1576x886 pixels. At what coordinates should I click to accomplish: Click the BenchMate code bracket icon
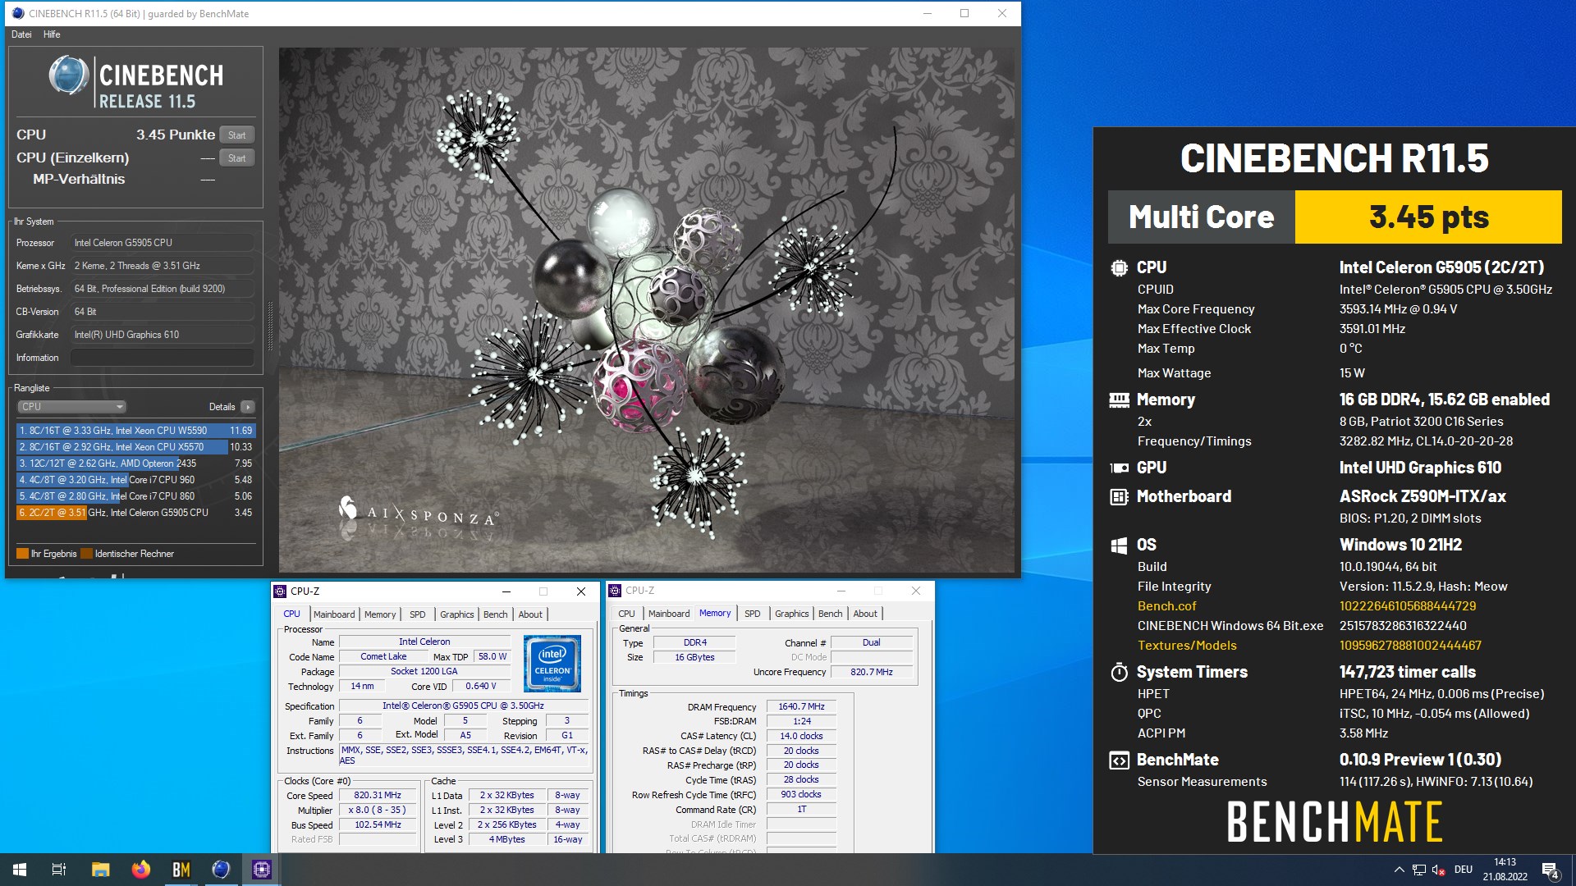pos(1119,760)
